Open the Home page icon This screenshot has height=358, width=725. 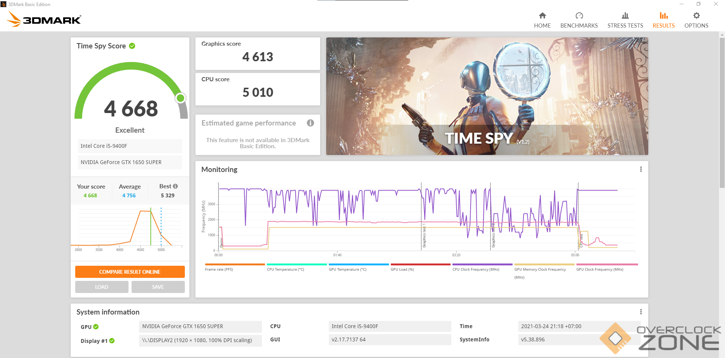[x=542, y=16]
